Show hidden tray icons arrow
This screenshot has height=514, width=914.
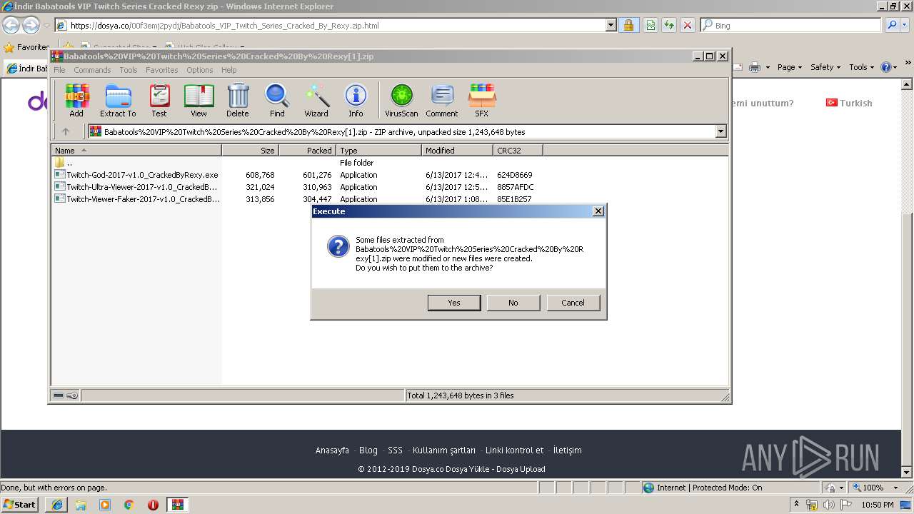click(x=797, y=505)
